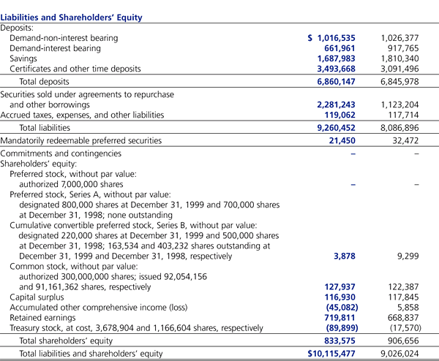Click Accrued taxes, expenses, and other liabilities

pyautogui.click(x=82, y=115)
